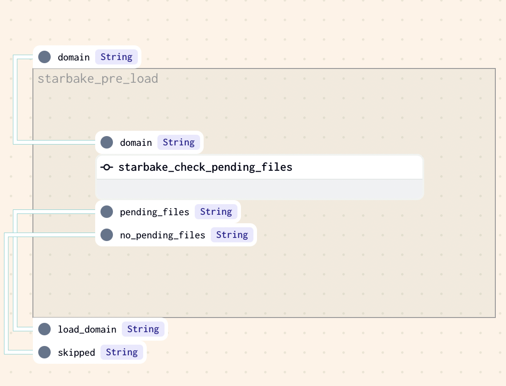Click the load_domain output port circle

[44, 329]
